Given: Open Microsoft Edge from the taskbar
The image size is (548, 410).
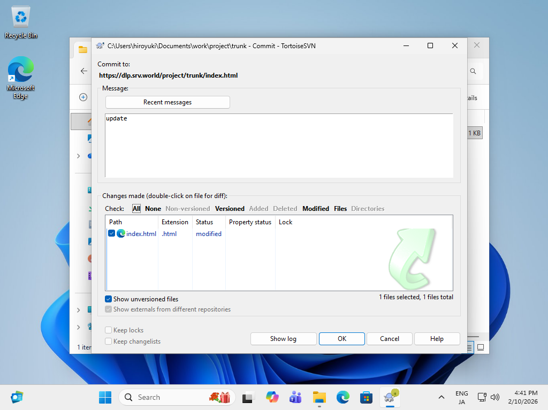Looking at the screenshot, I should click(x=343, y=397).
